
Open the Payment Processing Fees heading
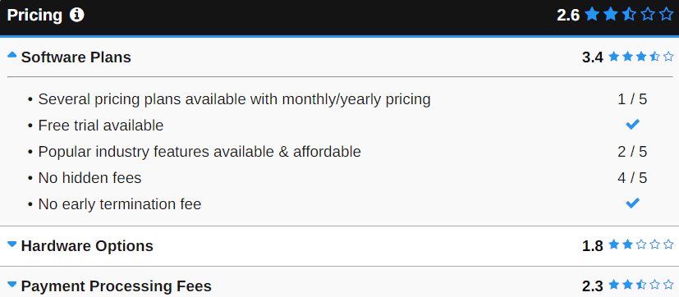[116, 286]
